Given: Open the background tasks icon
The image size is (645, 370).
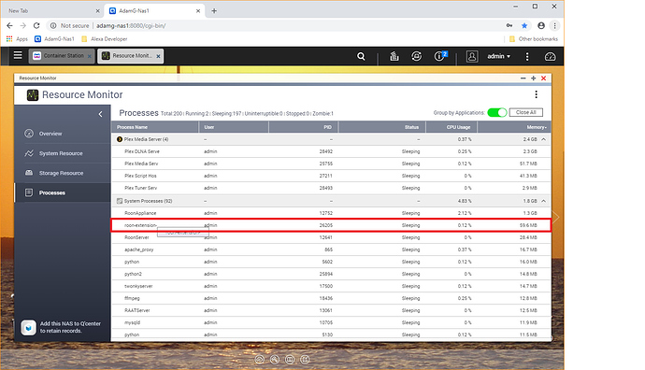Looking at the screenshot, I should tap(394, 56).
